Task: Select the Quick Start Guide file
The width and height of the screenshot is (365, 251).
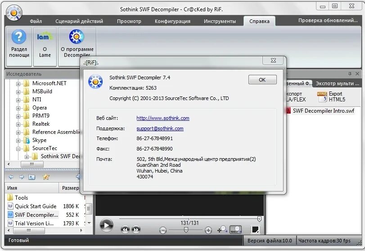Action: click(36, 206)
